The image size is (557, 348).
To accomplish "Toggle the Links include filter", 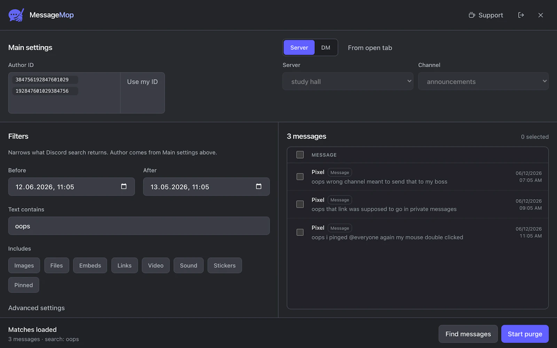I will click(x=124, y=266).
